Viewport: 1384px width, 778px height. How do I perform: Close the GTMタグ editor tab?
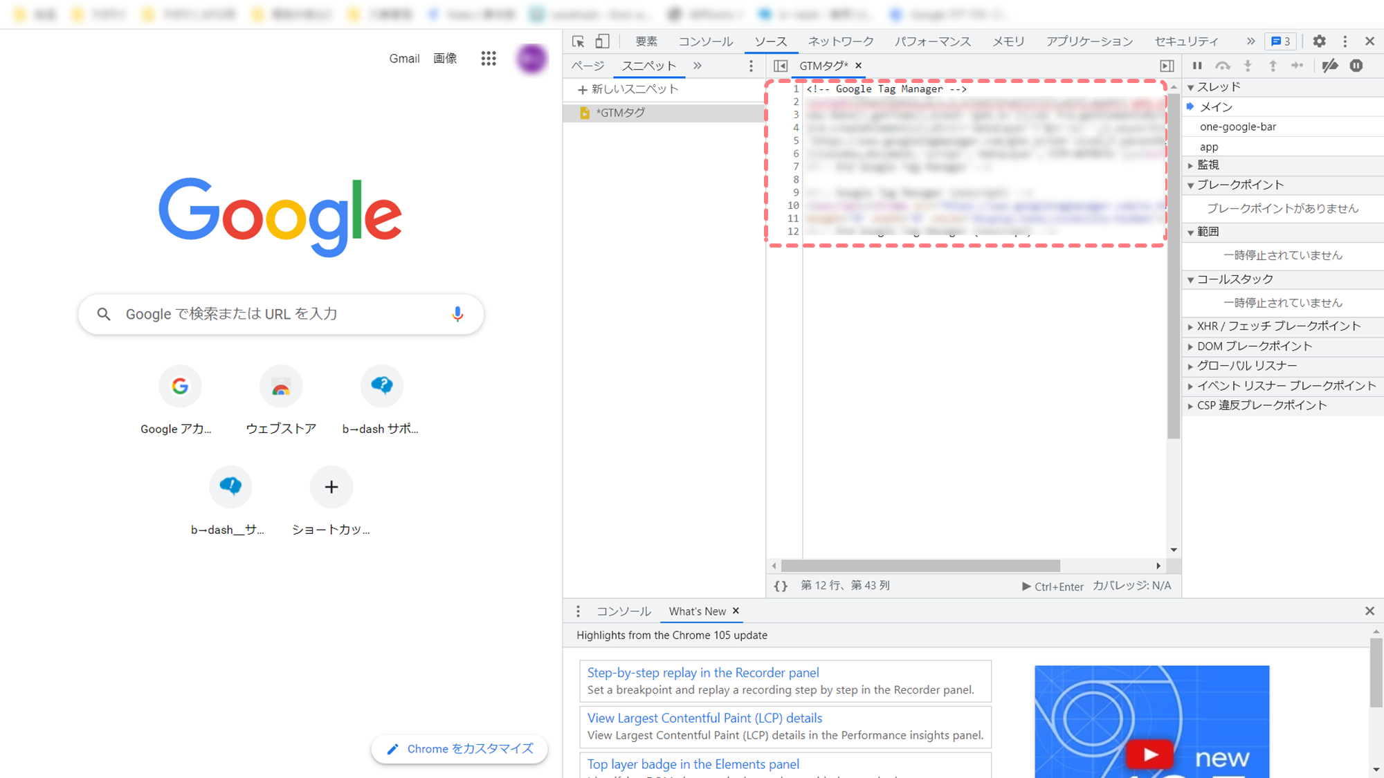[859, 66]
